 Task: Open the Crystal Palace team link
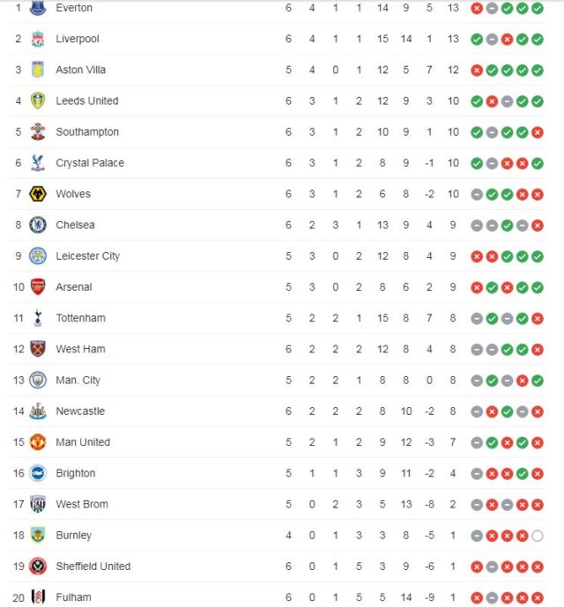90,163
